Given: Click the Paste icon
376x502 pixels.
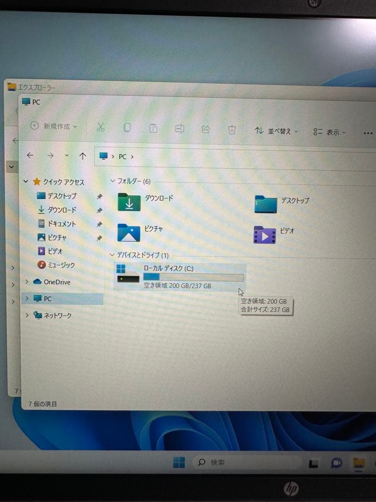Looking at the screenshot, I should click(153, 129).
